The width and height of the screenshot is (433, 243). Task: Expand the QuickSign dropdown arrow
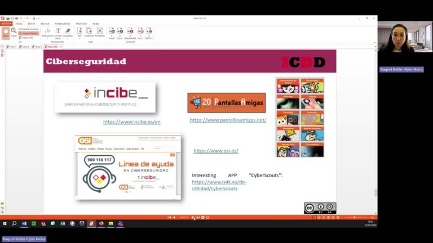coord(68,38)
